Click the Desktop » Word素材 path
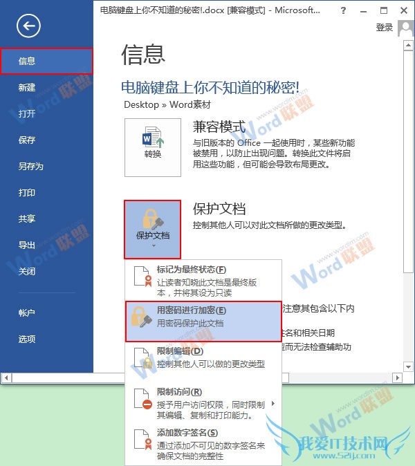The image size is (415, 466). (167, 104)
